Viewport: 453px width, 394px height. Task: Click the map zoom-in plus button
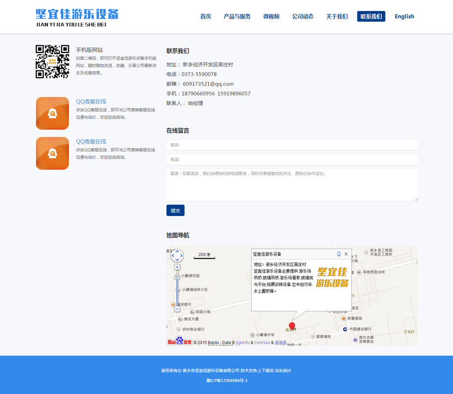point(177,268)
